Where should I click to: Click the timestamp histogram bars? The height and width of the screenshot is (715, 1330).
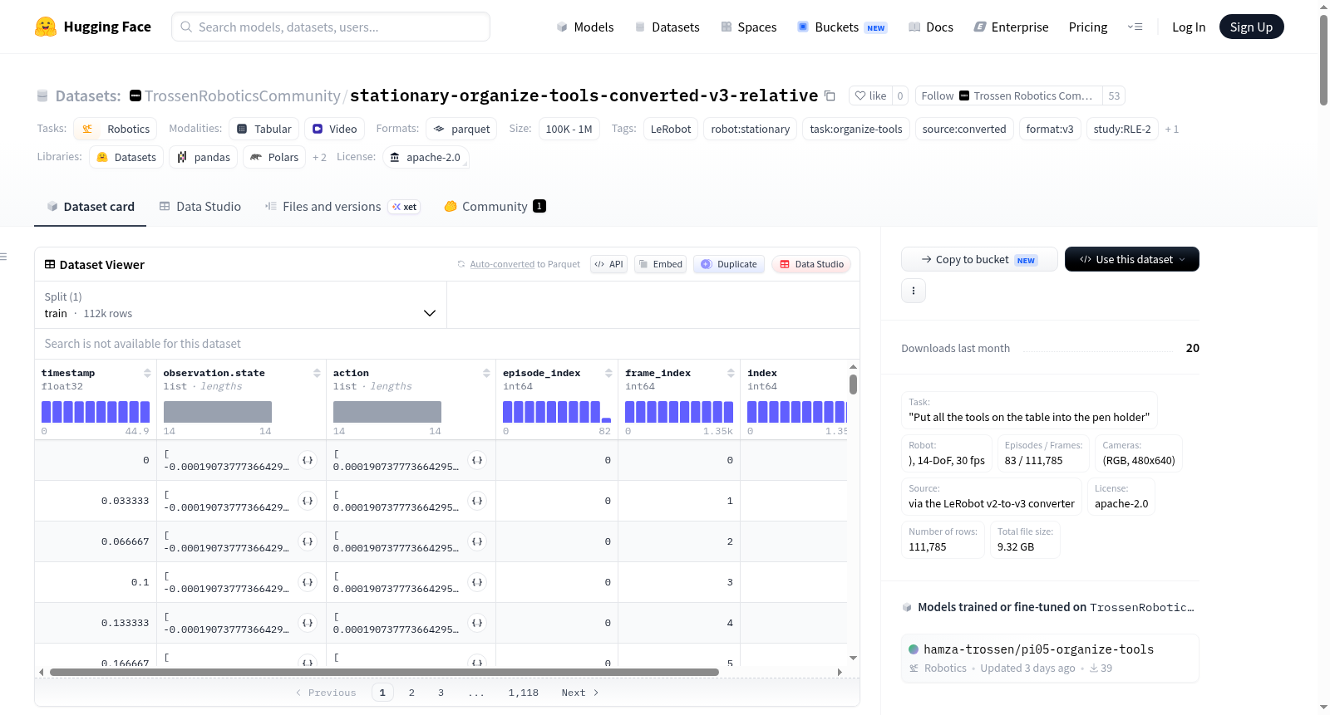96,412
